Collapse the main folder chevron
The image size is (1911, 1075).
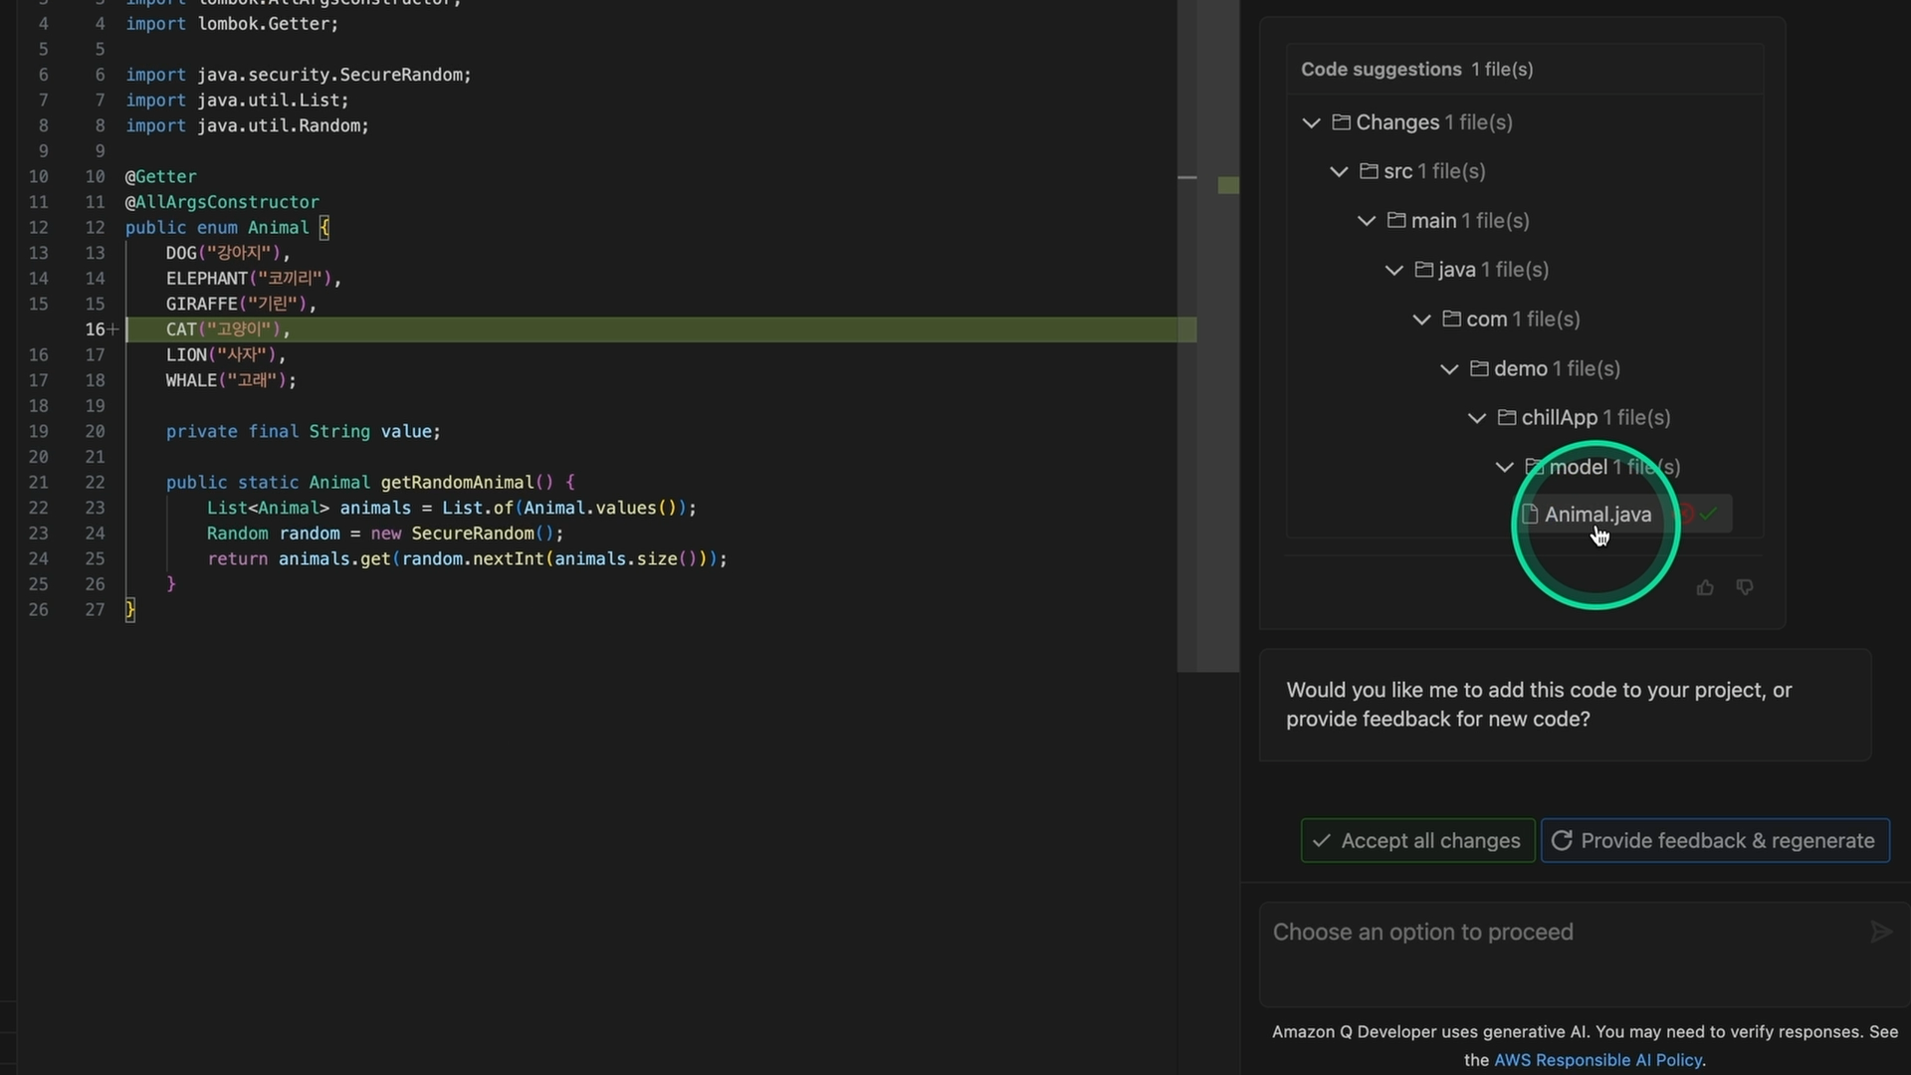coord(1367,221)
